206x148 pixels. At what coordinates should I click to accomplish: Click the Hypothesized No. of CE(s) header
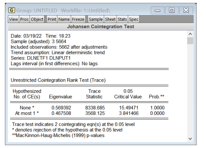[27, 94]
